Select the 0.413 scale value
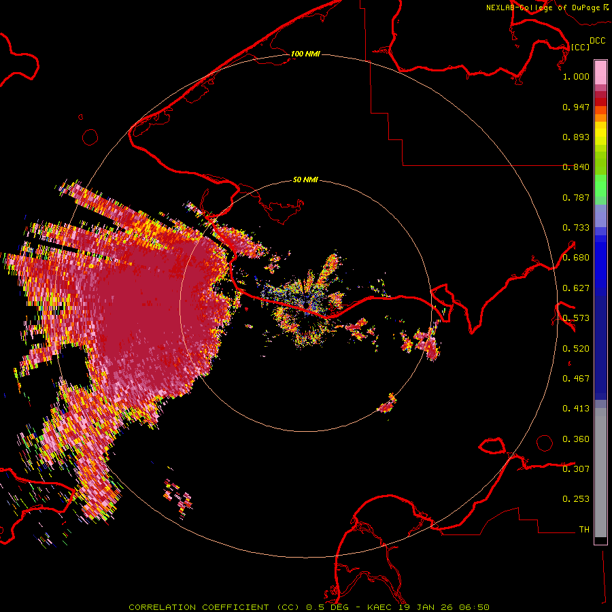This screenshot has width=612, height=612. (576, 409)
